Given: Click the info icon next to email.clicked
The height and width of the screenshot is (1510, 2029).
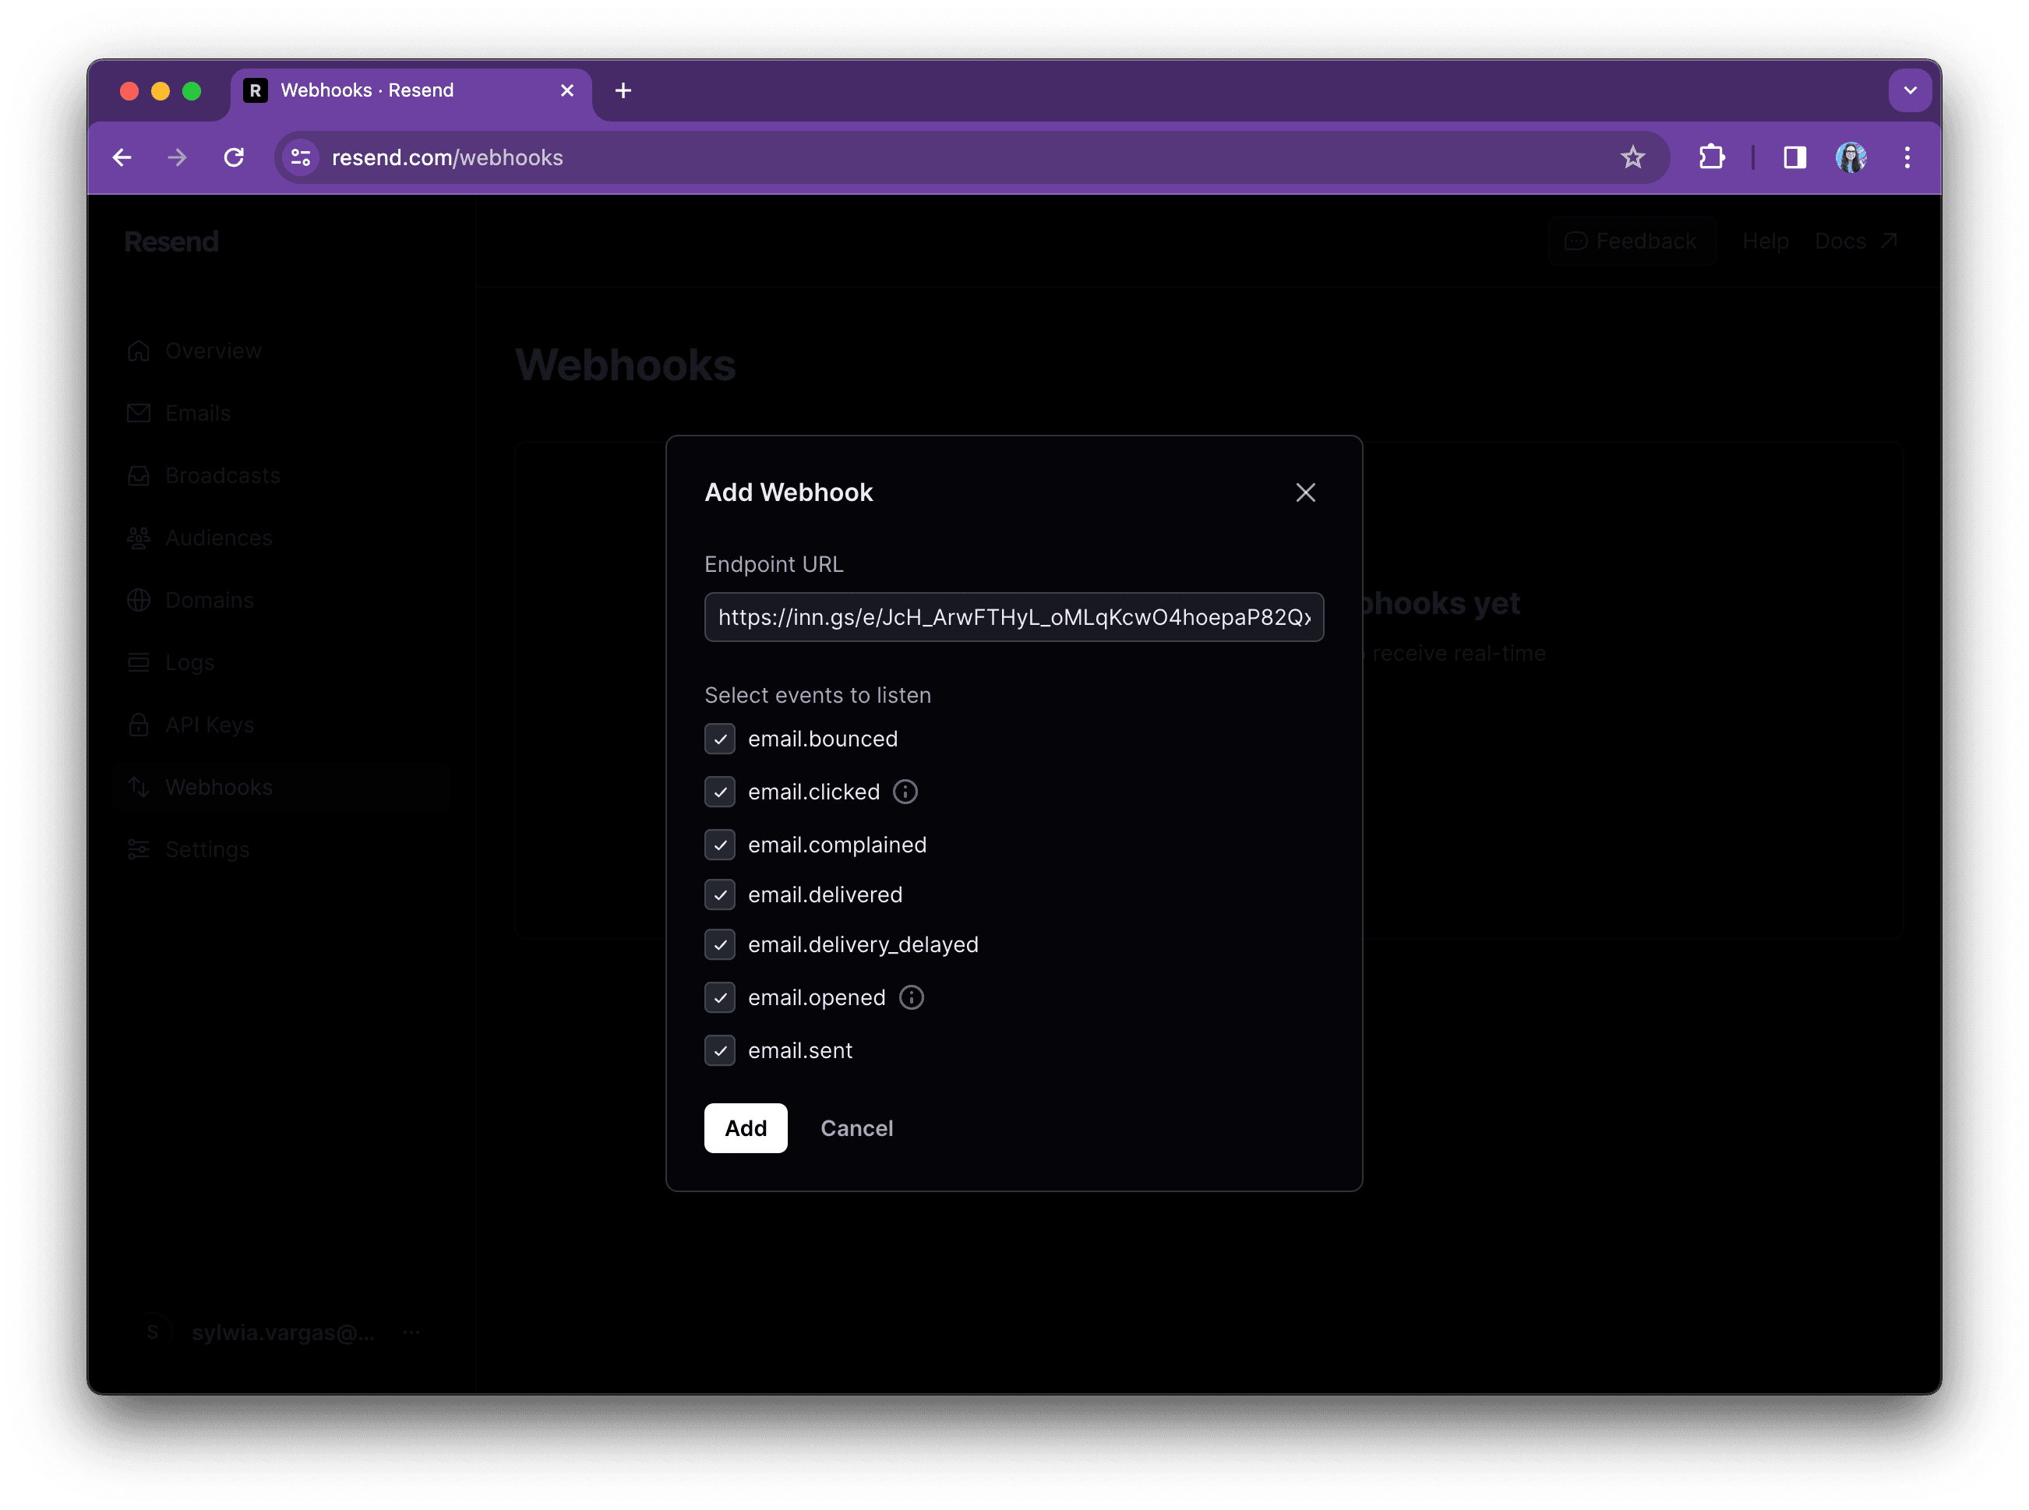Looking at the screenshot, I should 905,792.
